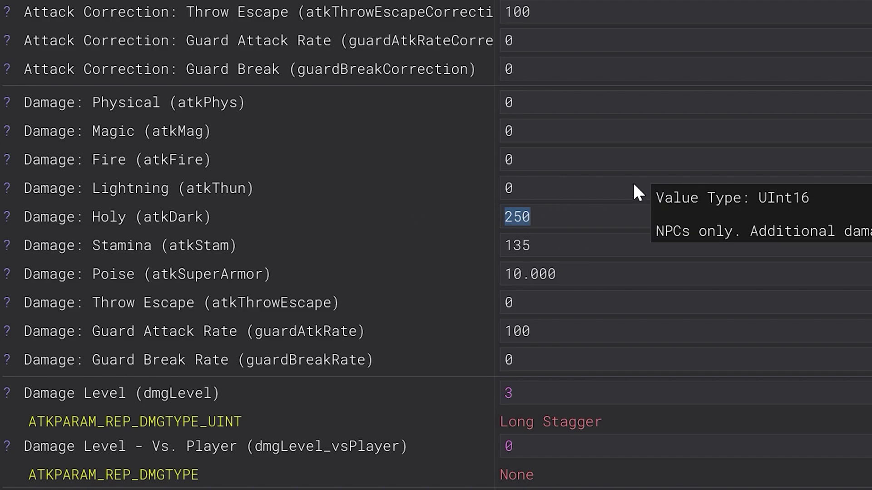Screen dimensions: 872x490
Task: Edit the Stamina damage field 135
Action: click(517, 245)
